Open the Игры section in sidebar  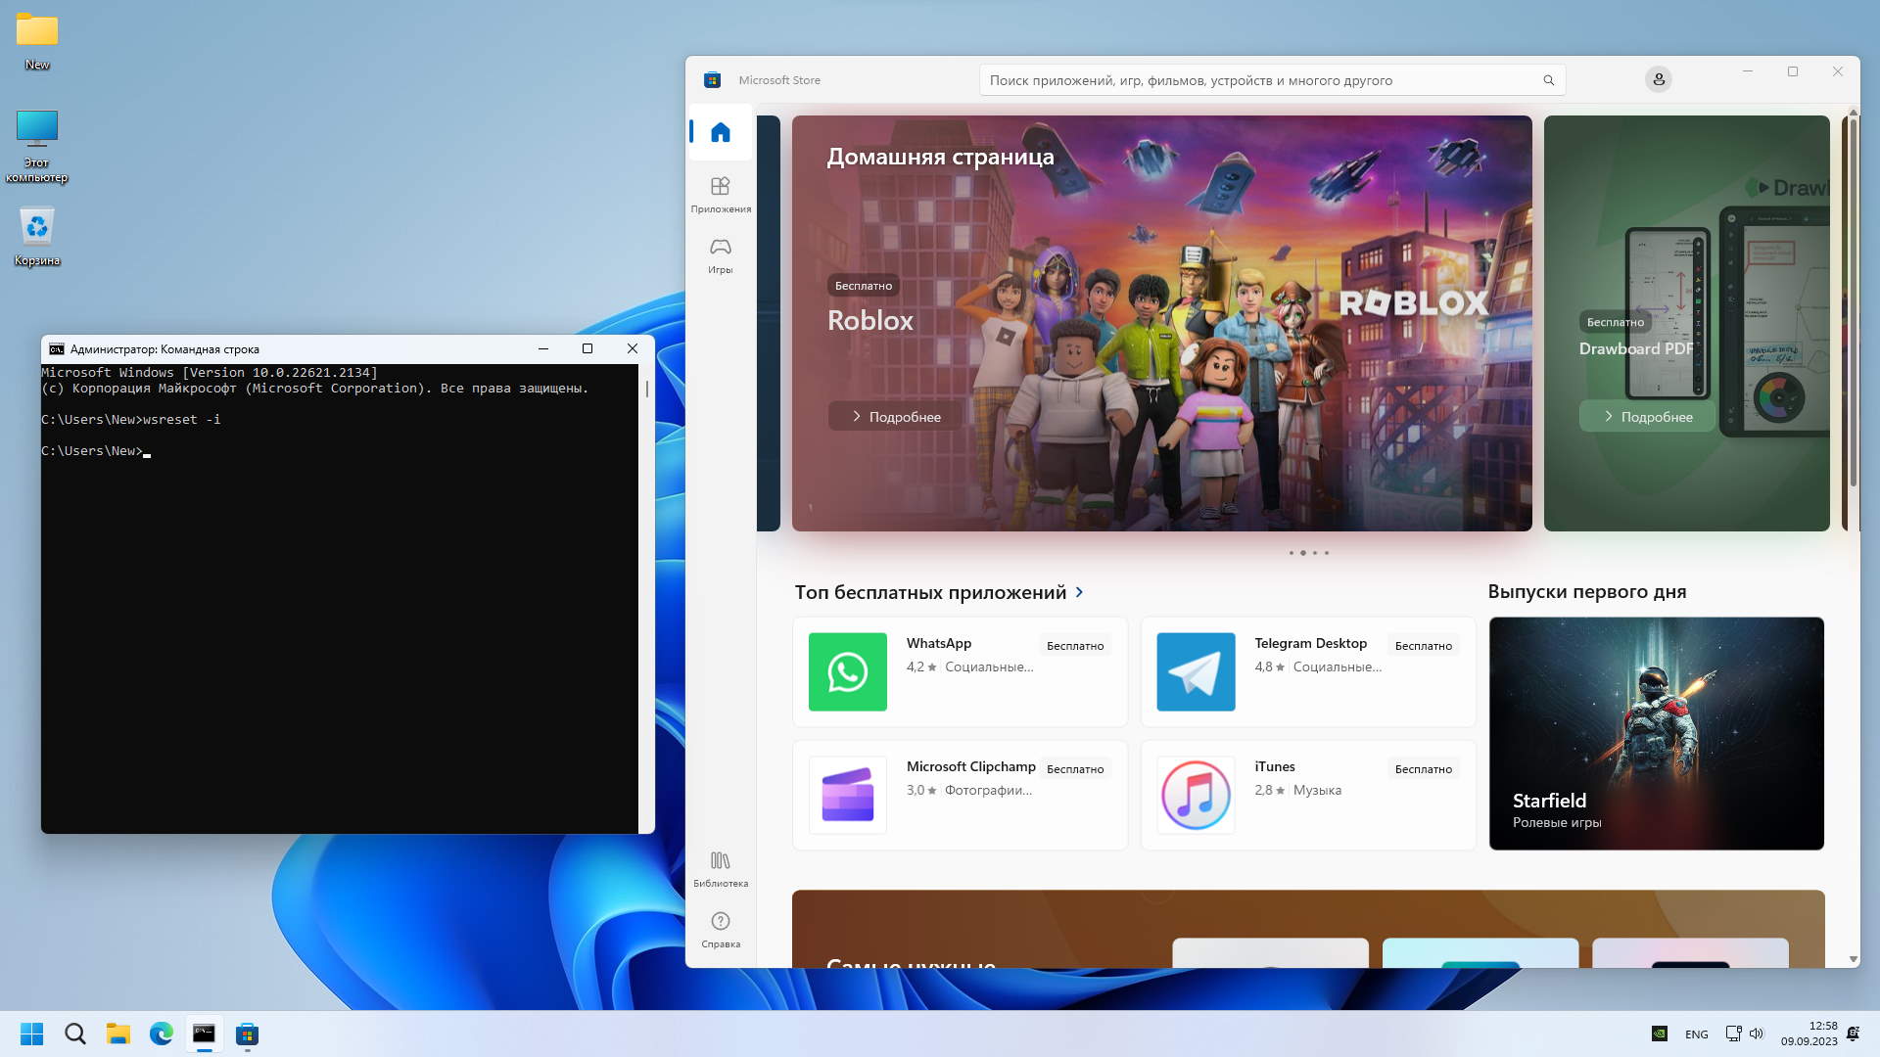point(721,253)
